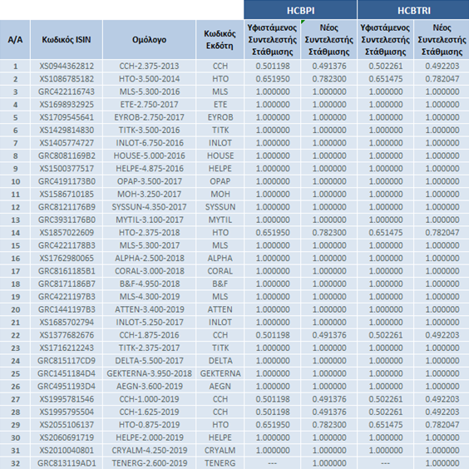
Task: Select ISIN cell XS1405774727
Action: pos(67,143)
